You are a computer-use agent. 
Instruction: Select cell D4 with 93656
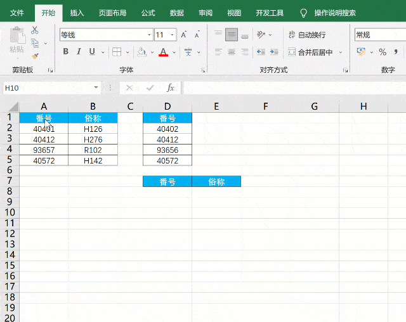tap(167, 150)
